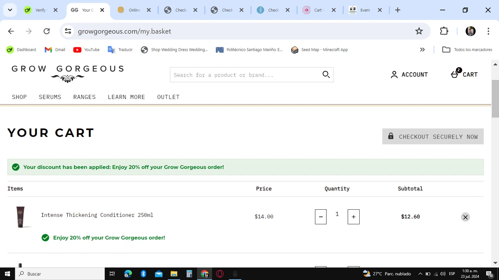Image resolution: width=499 pixels, height=280 pixels.
Task: Expand the tab search dropdown arrow
Action: tap(10, 10)
